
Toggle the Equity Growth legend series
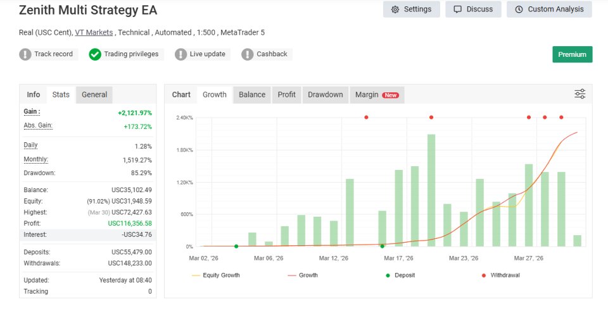[x=215, y=276]
